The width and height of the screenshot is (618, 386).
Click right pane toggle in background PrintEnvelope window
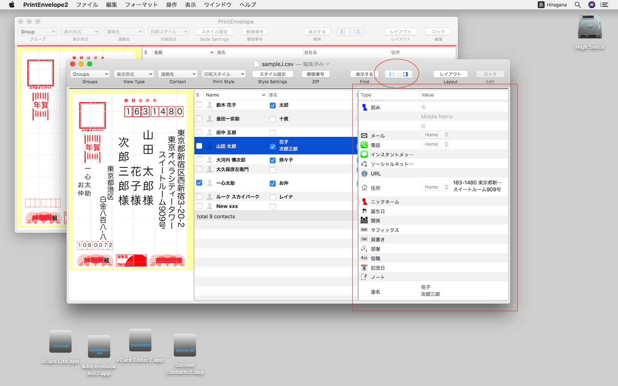pos(357,32)
